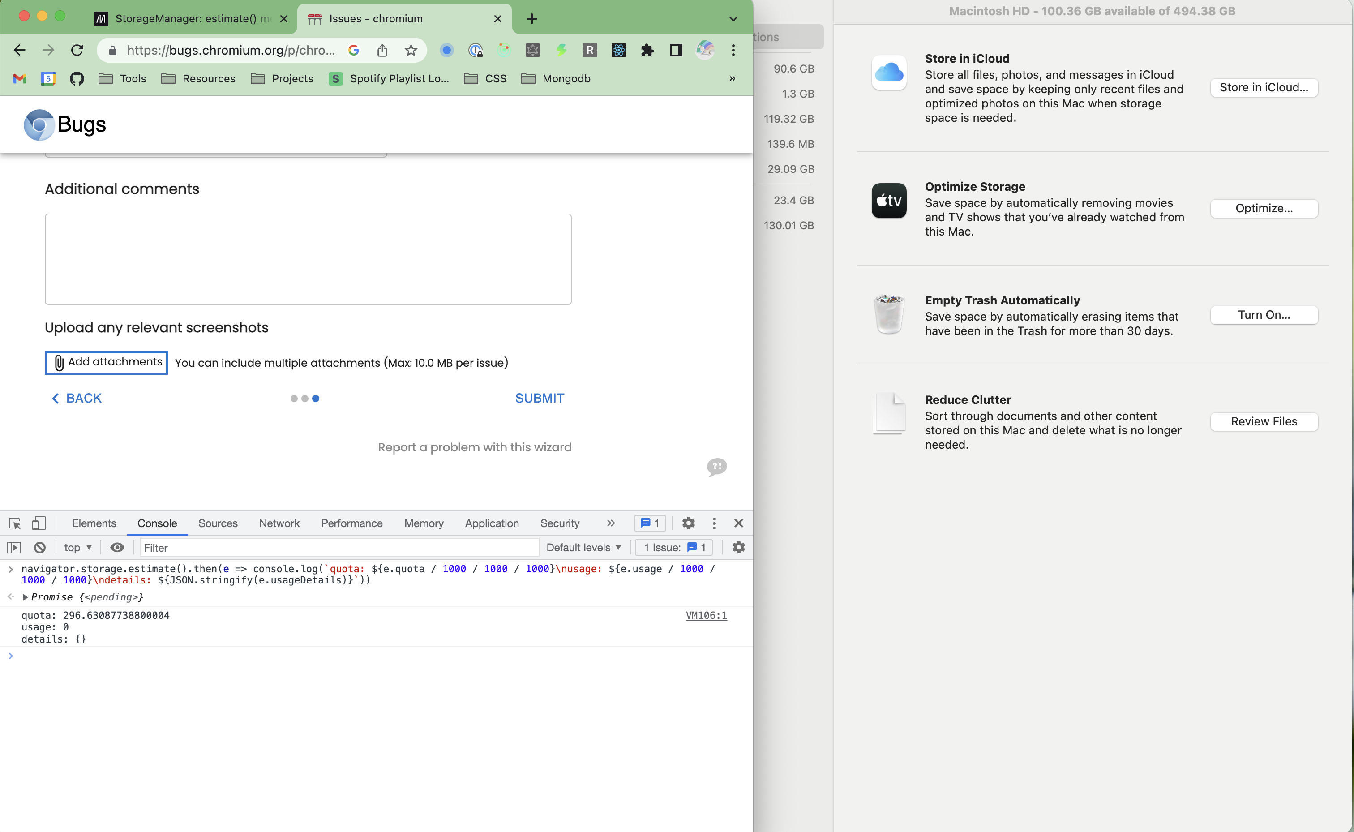The width and height of the screenshot is (1354, 832).
Task: Open DevTools customize three-dot menu
Action: click(714, 523)
